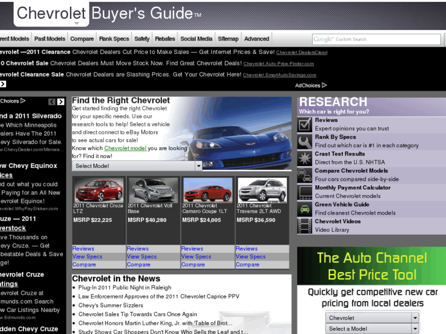
Task: Click the Edmunds.com sidebar ad link
Action: [18, 317]
